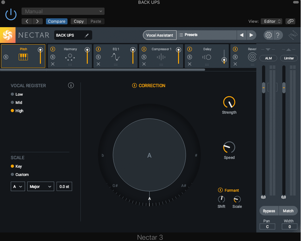
Task: Go to next preset arrow
Action: (x=251, y=35)
